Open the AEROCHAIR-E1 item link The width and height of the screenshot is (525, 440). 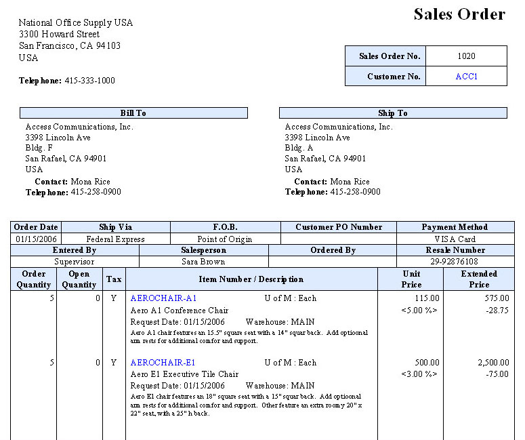[x=163, y=363]
